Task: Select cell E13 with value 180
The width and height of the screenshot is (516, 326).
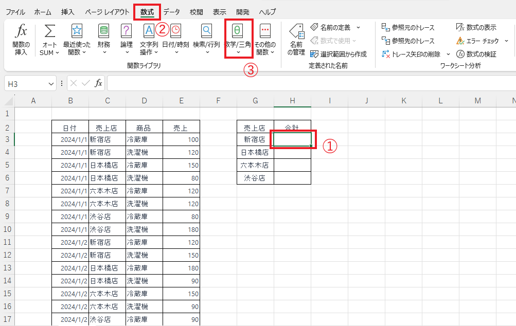Action: [181, 268]
